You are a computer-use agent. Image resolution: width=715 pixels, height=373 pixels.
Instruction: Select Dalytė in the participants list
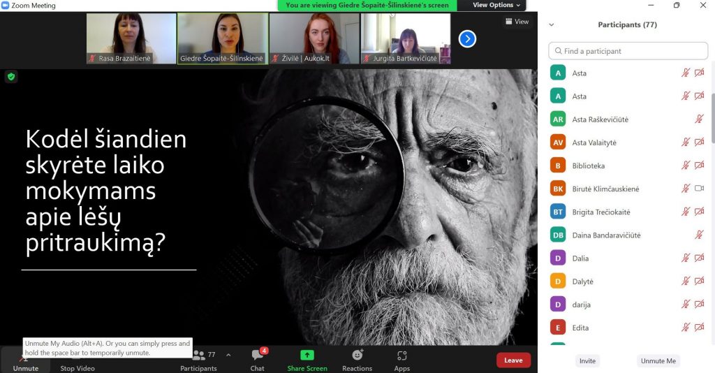point(628,281)
